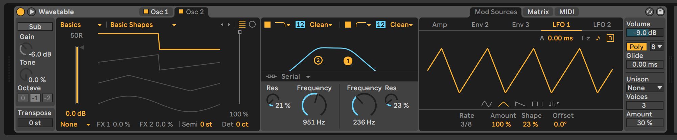
Task: Open the Mod Sources tab
Action: pos(496,12)
